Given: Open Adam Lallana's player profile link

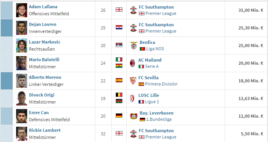Looking at the screenshot, I should coord(43,7).
